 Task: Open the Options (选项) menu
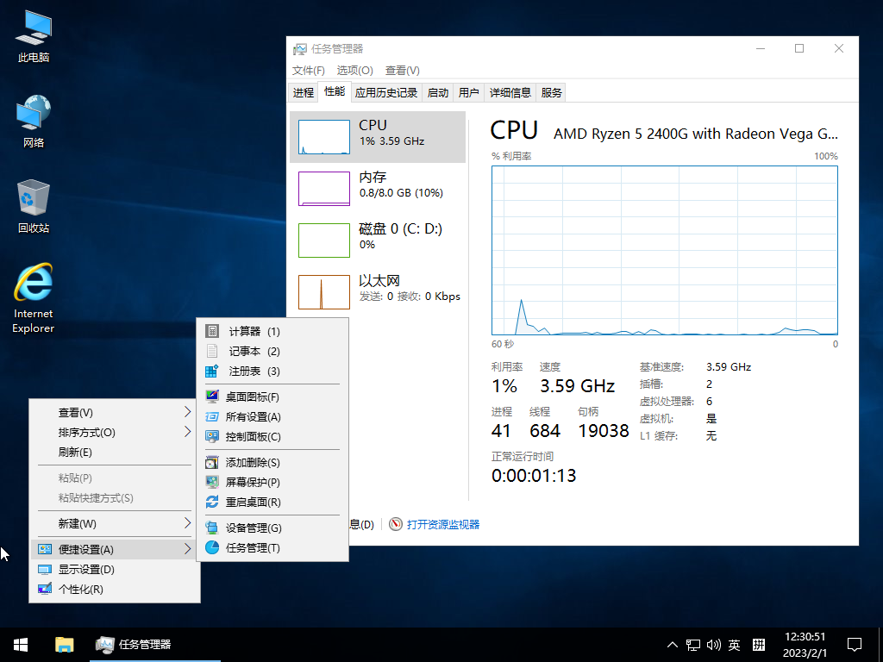pos(354,71)
